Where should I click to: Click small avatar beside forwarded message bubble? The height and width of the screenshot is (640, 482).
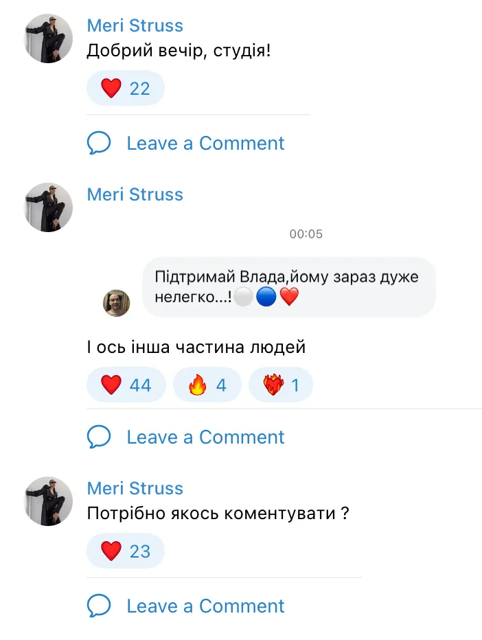click(x=117, y=303)
